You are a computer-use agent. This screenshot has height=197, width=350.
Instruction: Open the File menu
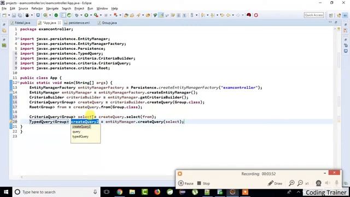coord(4,9)
